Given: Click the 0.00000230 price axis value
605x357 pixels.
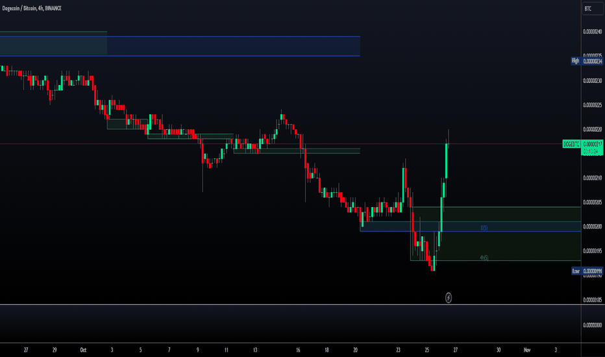Looking at the screenshot, I should pos(592,80).
